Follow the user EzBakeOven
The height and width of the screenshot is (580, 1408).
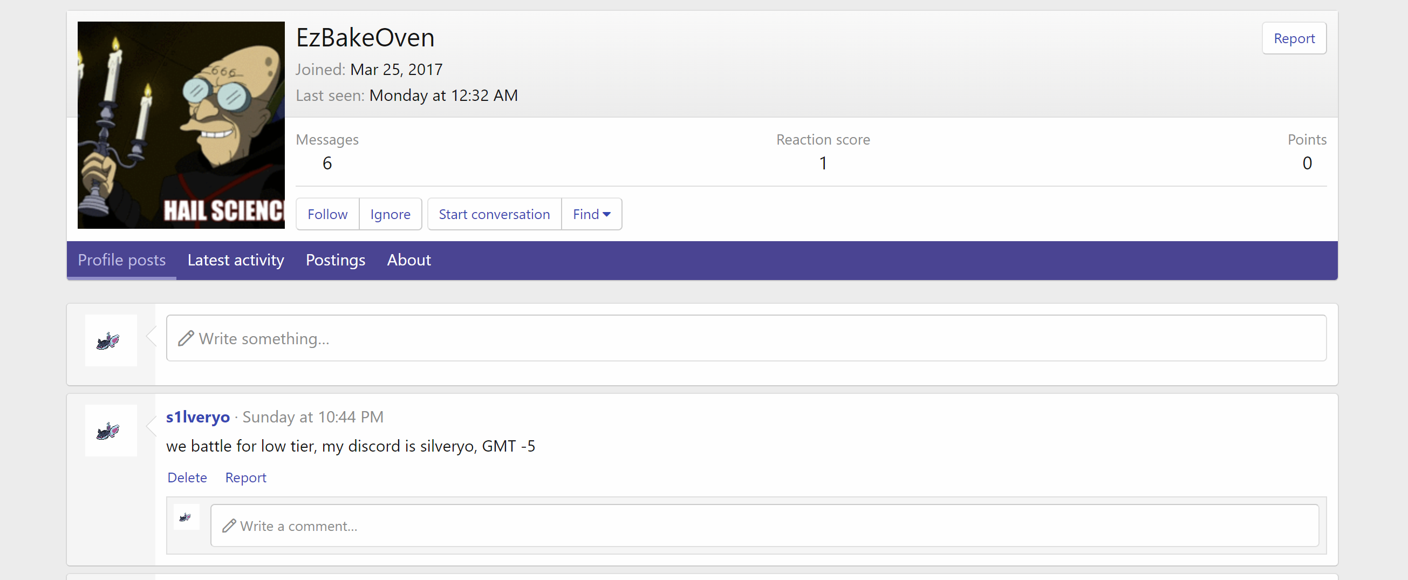click(x=327, y=214)
